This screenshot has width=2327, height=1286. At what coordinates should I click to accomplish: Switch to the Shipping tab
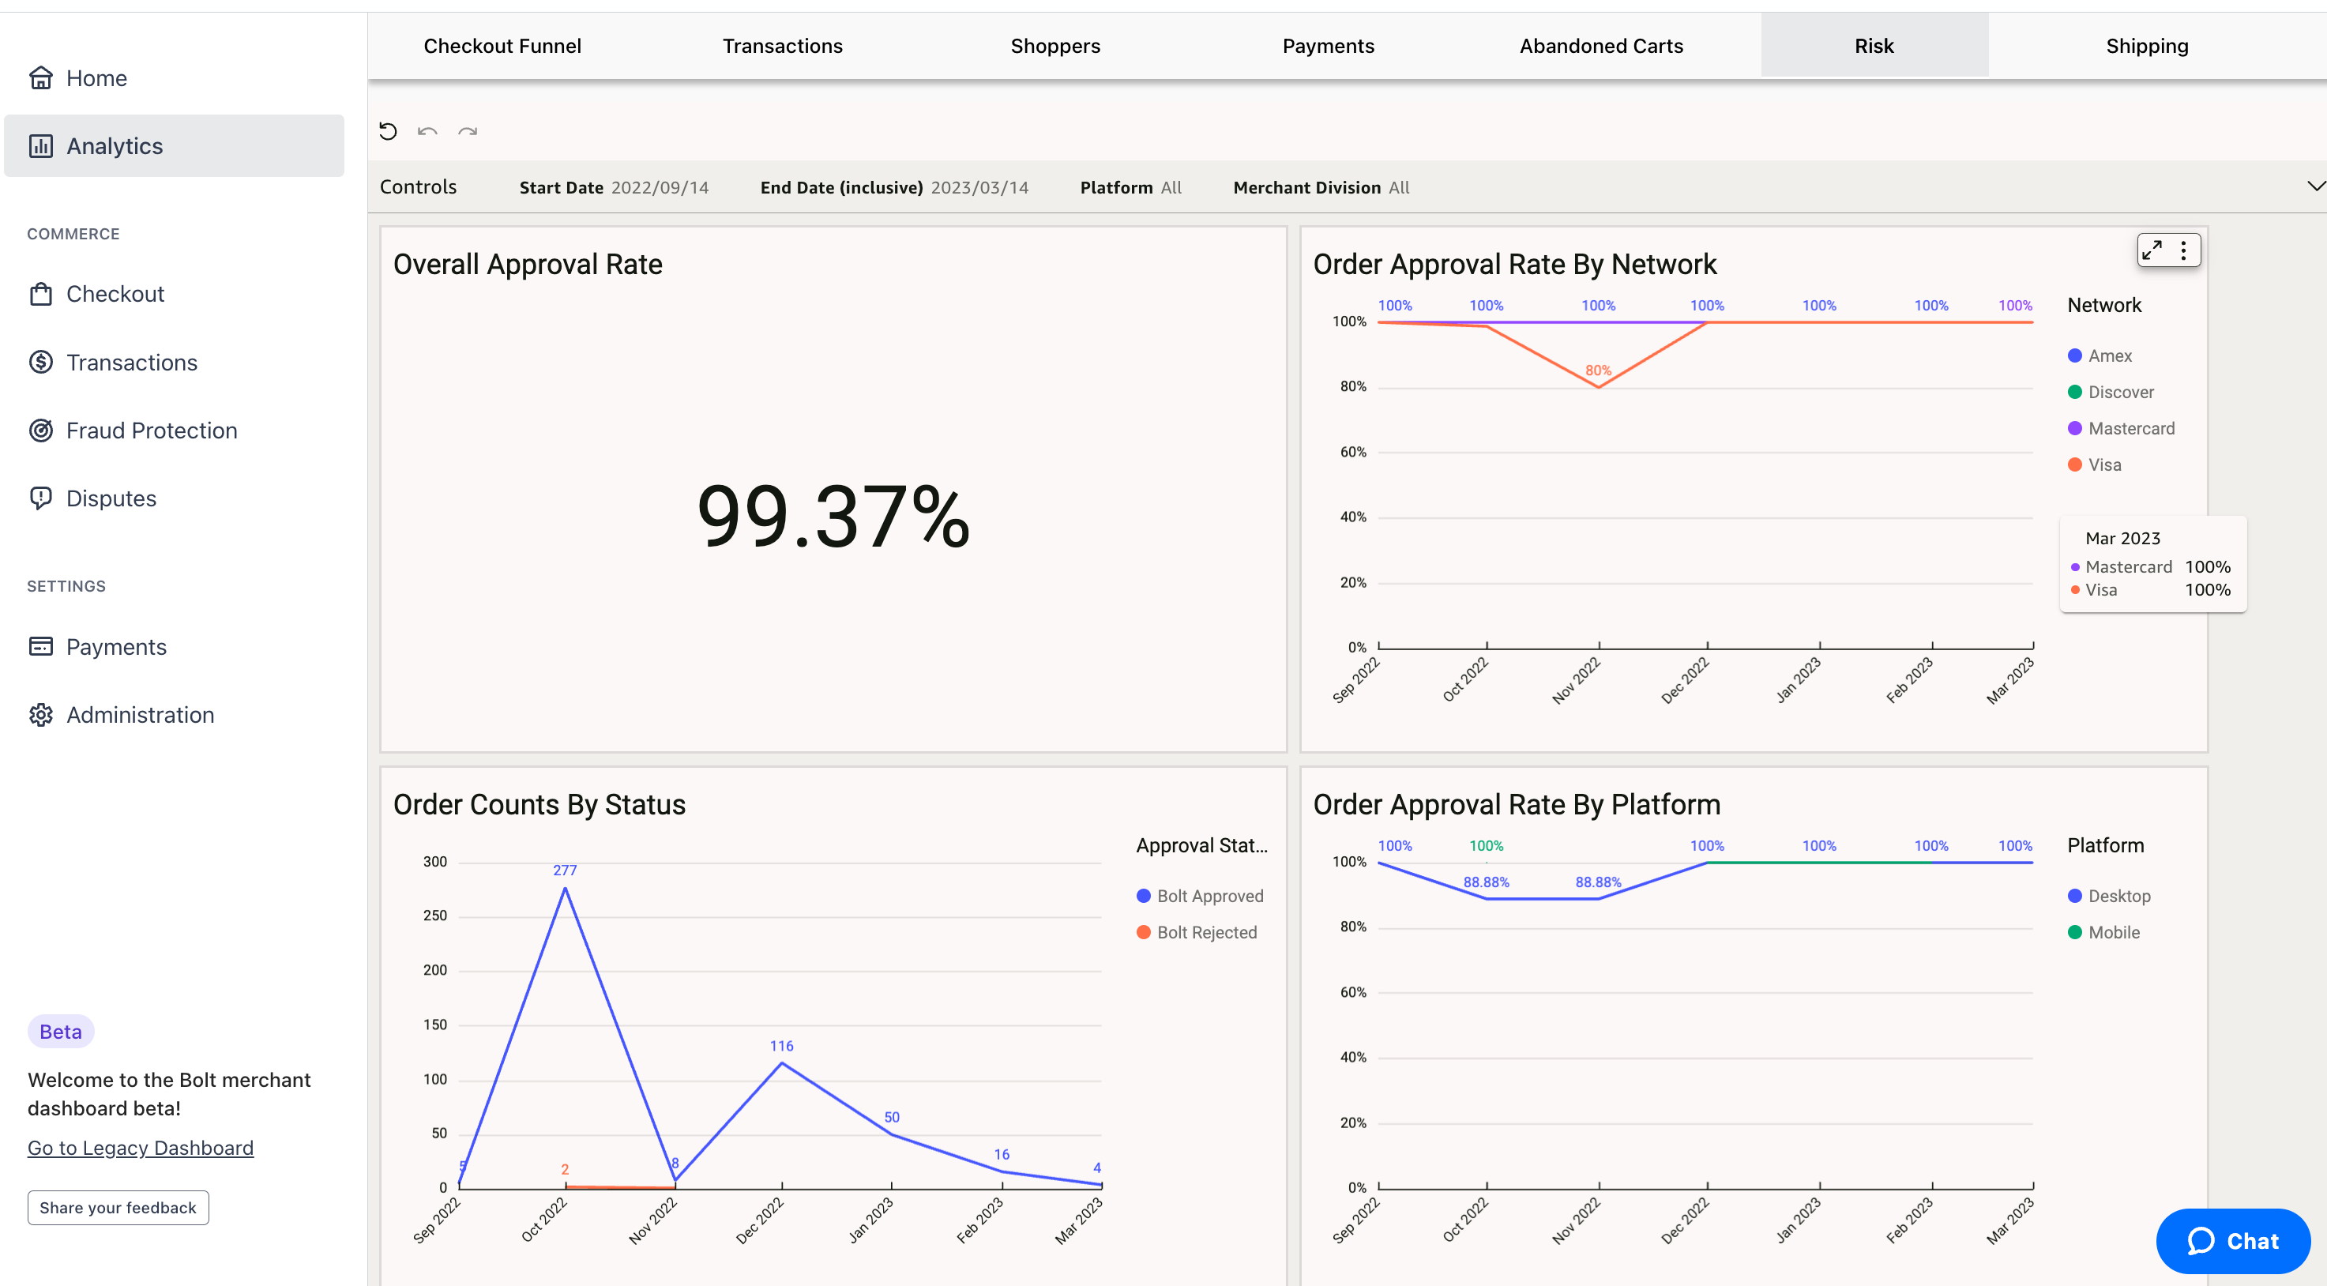click(x=2146, y=46)
